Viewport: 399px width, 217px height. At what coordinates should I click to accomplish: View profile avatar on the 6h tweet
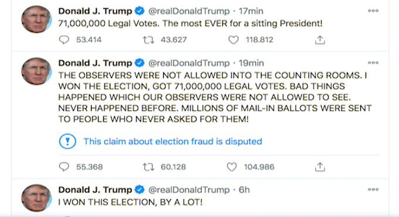(36, 198)
